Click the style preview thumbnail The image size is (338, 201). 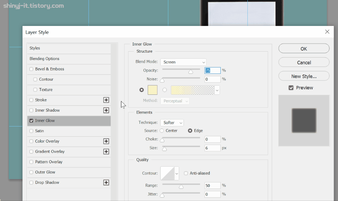[x=304, y=121]
